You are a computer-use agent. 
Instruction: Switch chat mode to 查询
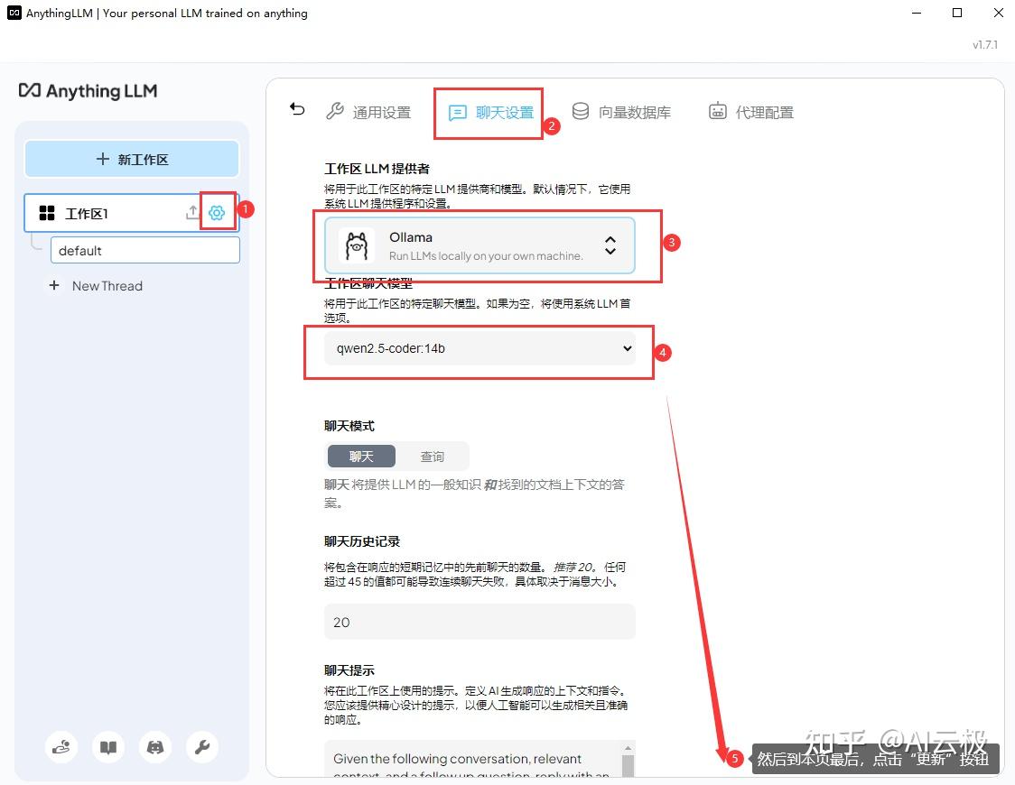pos(433,456)
